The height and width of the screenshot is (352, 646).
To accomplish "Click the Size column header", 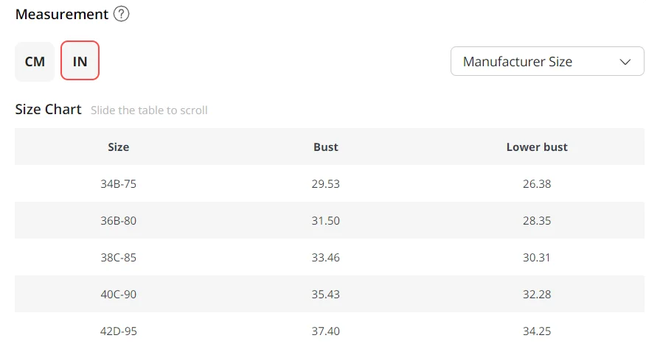I will click(118, 147).
